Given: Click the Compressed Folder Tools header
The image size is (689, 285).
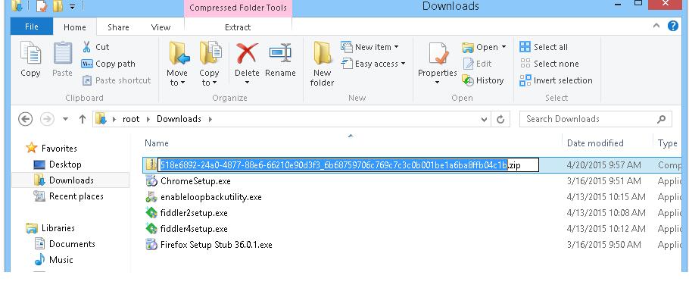Looking at the screenshot, I should click(x=238, y=8).
